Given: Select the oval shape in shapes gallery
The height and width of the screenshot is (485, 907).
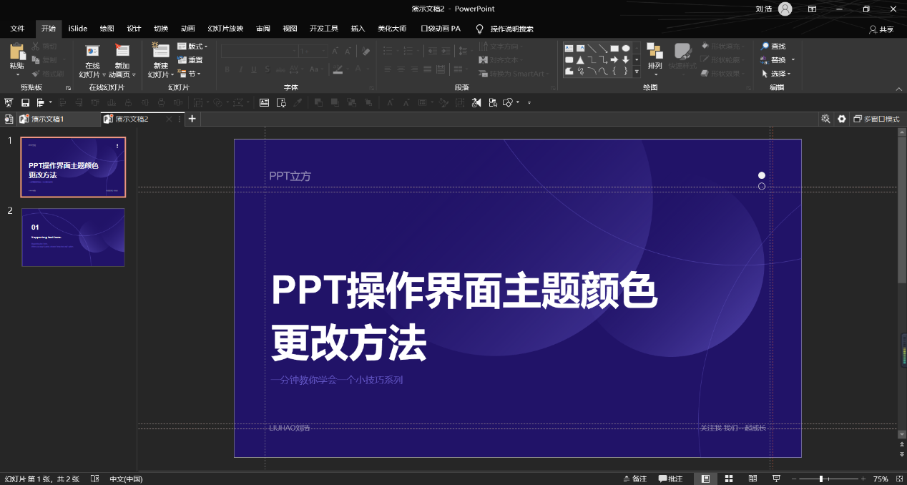Looking at the screenshot, I should pos(626,49).
